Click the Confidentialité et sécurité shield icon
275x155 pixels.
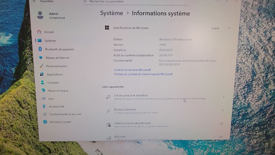pos(45,114)
